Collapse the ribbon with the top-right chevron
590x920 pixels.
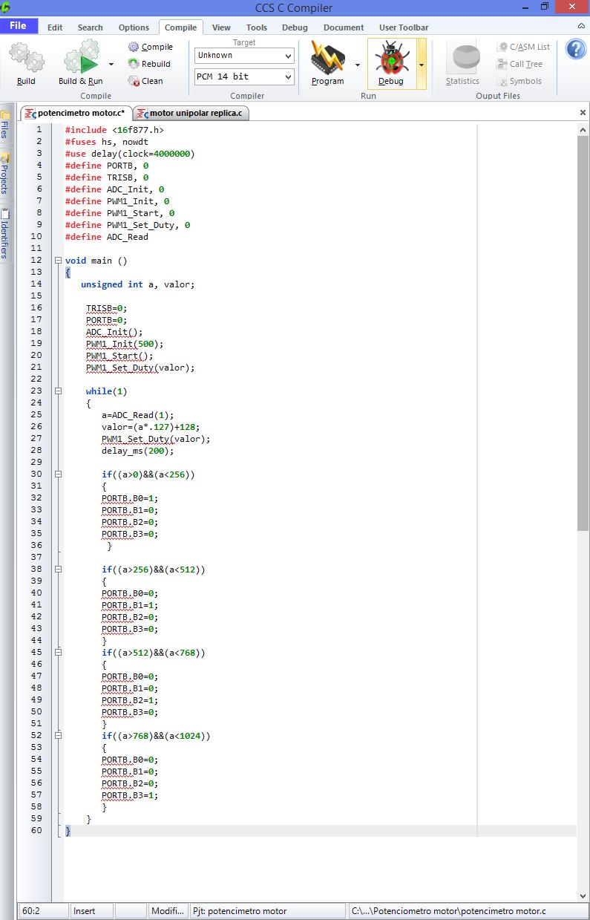[580, 27]
